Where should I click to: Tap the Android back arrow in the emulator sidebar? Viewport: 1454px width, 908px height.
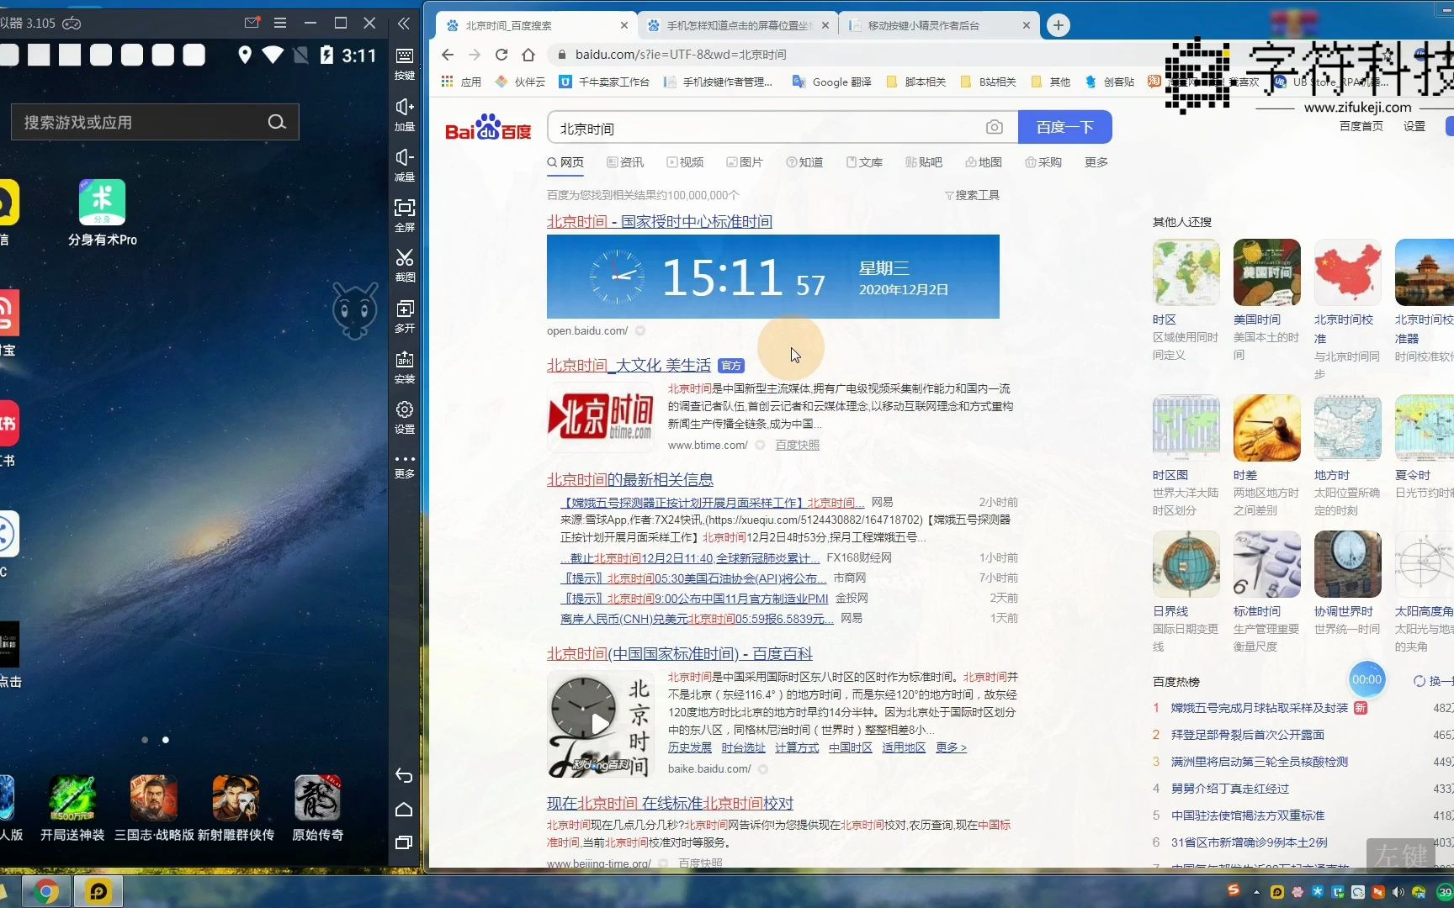click(404, 775)
